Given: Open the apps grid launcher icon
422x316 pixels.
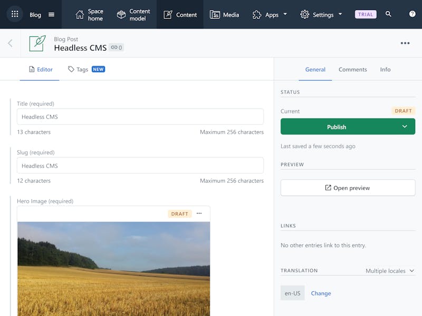Looking at the screenshot, I should pyautogui.click(x=15, y=14).
